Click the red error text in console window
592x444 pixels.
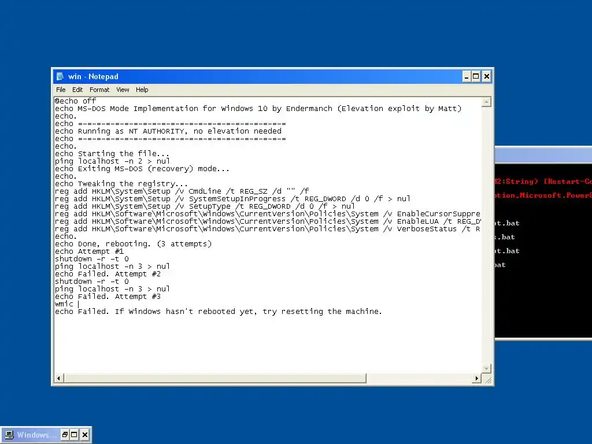(x=543, y=188)
